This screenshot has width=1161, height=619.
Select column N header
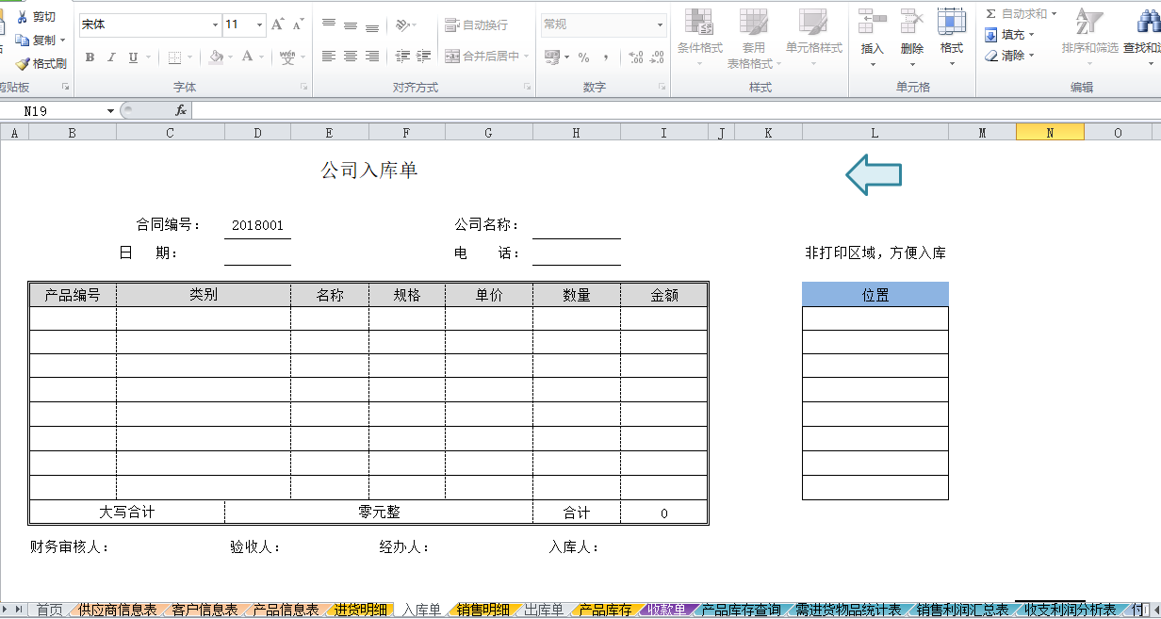point(1050,133)
